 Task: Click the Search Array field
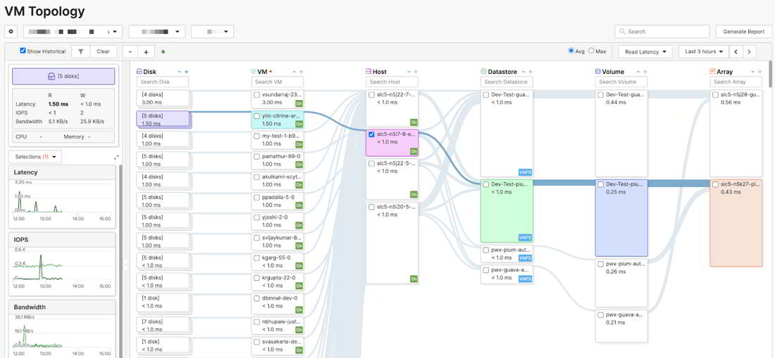coord(736,82)
